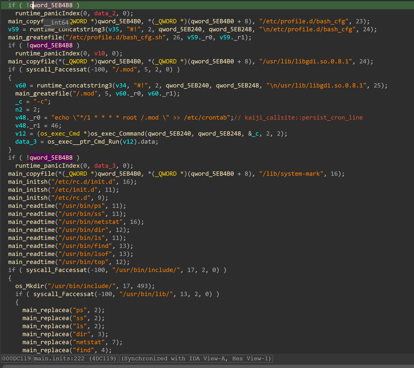The height and width of the screenshot is (368, 414).
Task: Select the v59 variable
Action: 12,29
